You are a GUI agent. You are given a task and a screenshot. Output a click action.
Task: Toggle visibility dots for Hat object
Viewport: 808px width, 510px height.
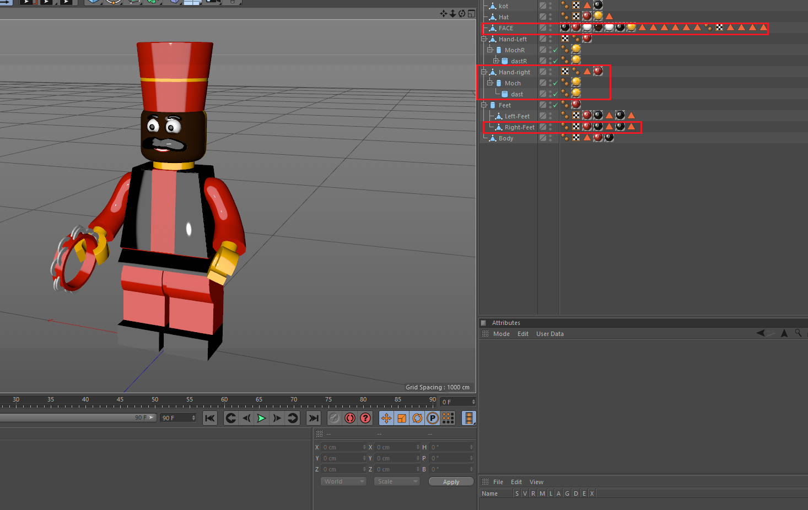tap(550, 17)
